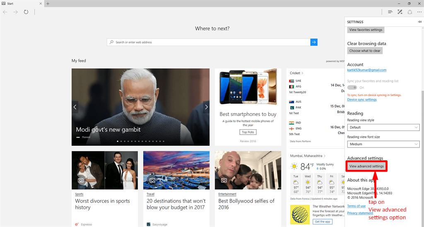Open the Best Bollywood selfies of 2016 headline
The width and height of the screenshot is (424, 227).
tap(246, 204)
